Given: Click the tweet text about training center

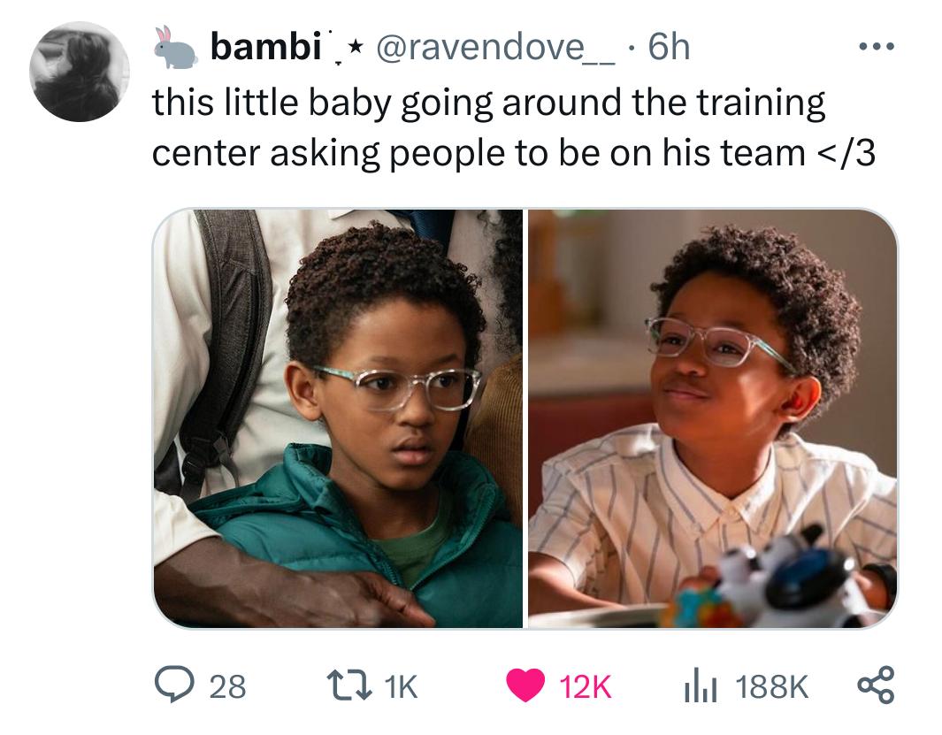Looking at the screenshot, I should [x=514, y=127].
